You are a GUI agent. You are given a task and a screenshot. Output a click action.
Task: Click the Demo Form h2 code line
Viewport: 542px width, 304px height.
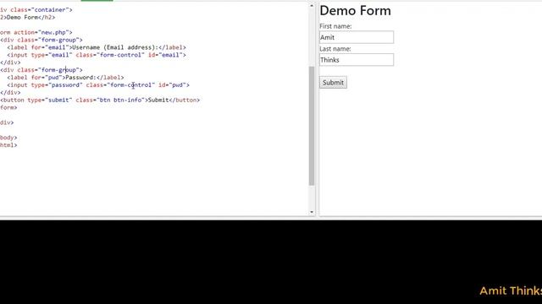[28, 18]
